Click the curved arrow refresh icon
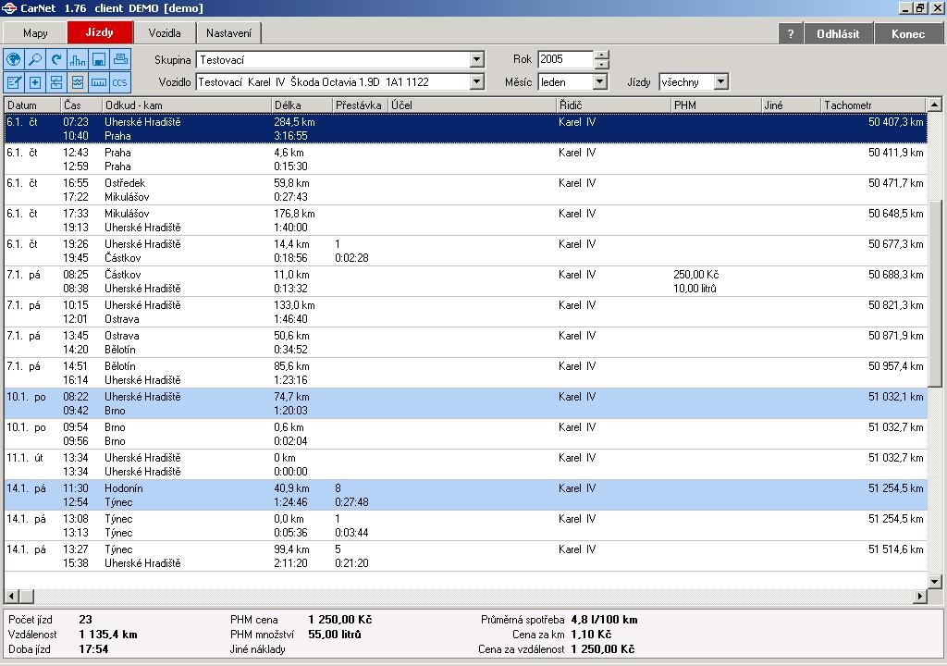This screenshot has height=666, width=947. pos(56,59)
